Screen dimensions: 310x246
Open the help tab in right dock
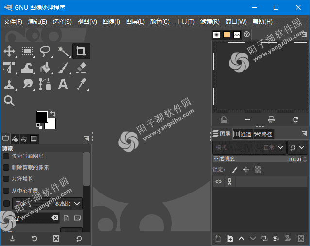247,35
